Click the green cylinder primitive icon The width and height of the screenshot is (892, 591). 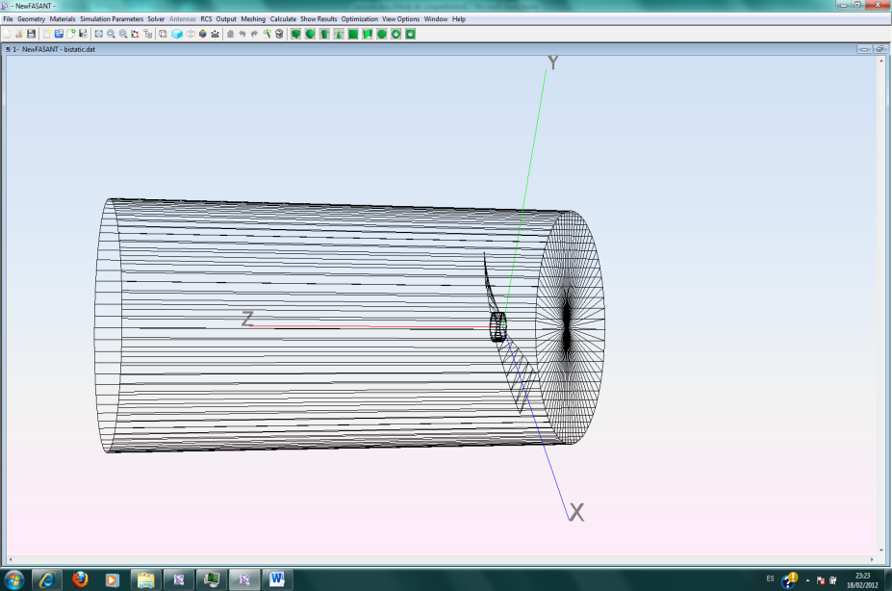coord(324,34)
